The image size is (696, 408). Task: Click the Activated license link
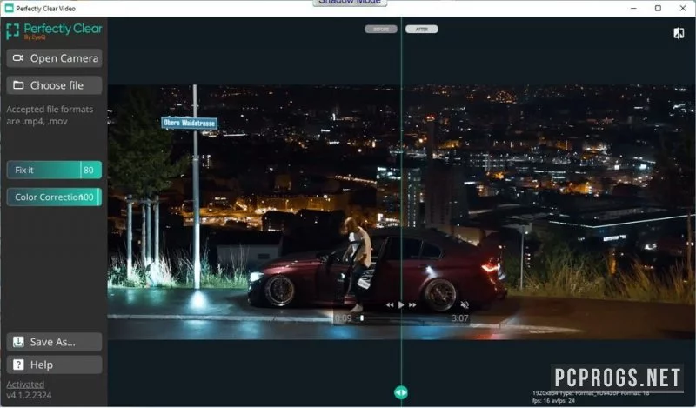[x=25, y=385]
